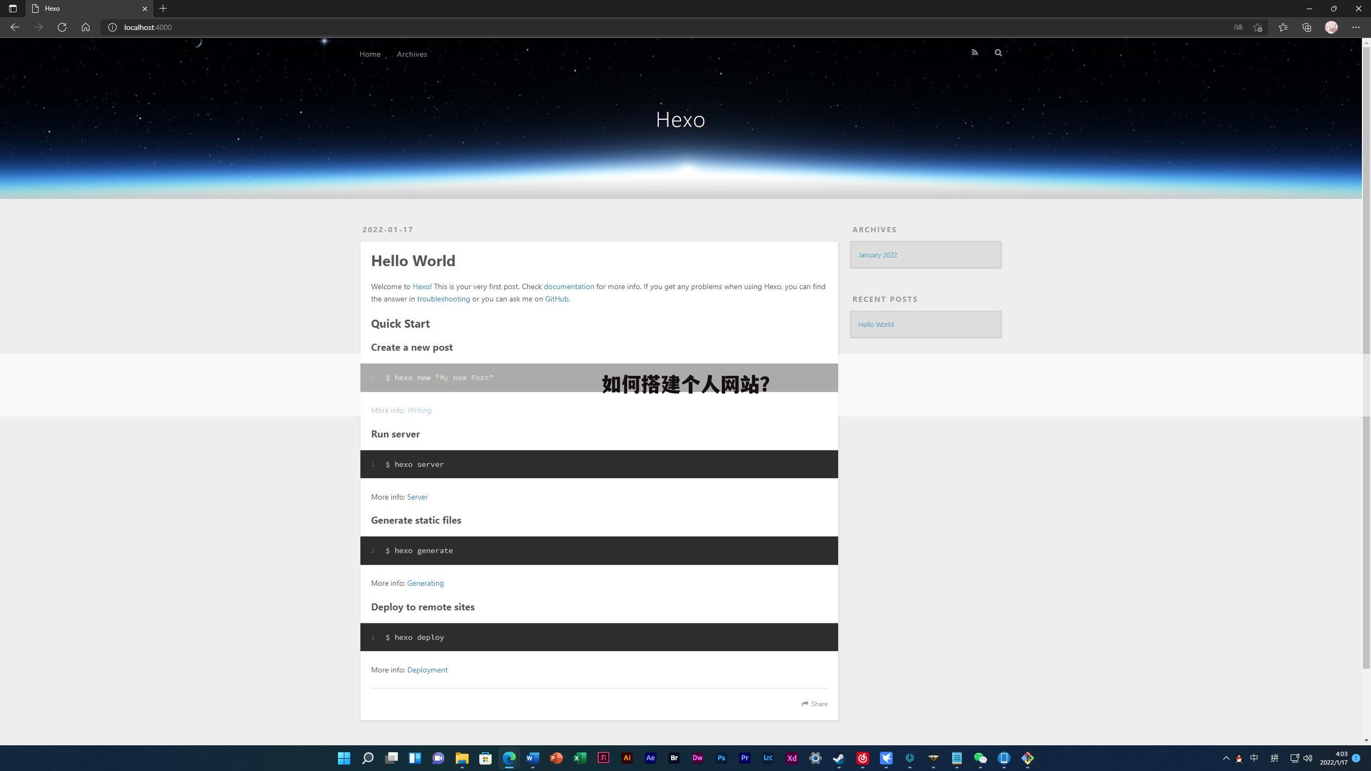
Task: Launch PowerPoint from the taskbar
Action: click(x=556, y=758)
